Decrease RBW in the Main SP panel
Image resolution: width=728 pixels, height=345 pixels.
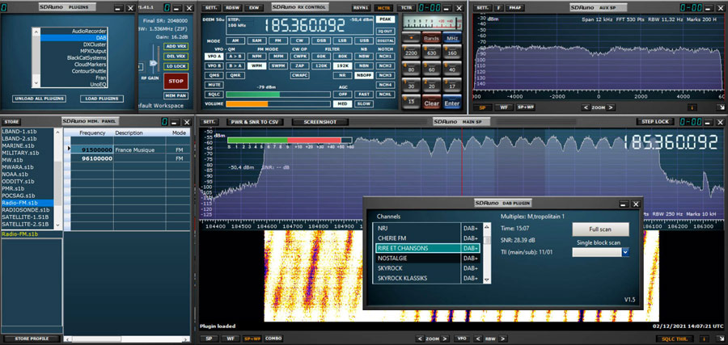tap(478, 339)
